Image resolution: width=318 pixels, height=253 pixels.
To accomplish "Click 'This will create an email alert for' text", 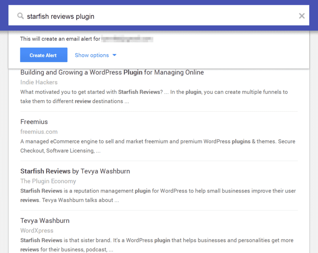I will [x=60, y=39].
